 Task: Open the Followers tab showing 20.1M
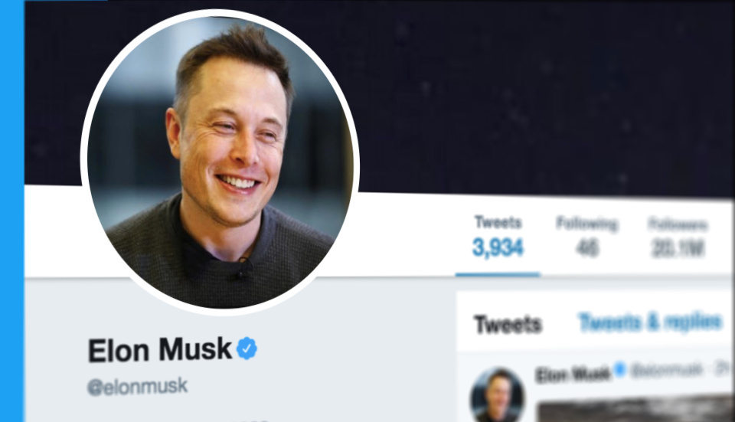coord(678,237)
